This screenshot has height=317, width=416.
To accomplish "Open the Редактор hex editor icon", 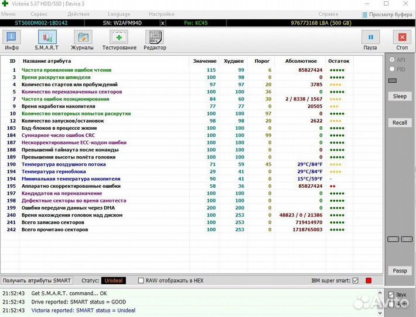I will pos(155,39).
